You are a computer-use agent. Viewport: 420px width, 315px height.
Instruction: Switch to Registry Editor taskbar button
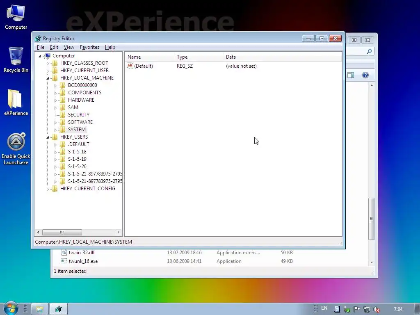pos(58,309)
